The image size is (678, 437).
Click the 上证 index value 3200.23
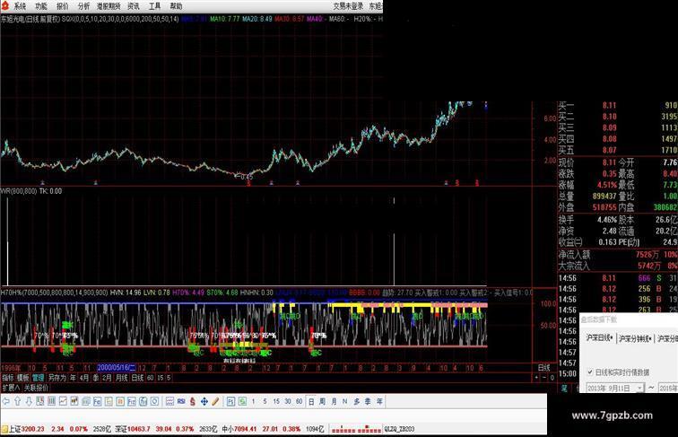coord(33,429)
